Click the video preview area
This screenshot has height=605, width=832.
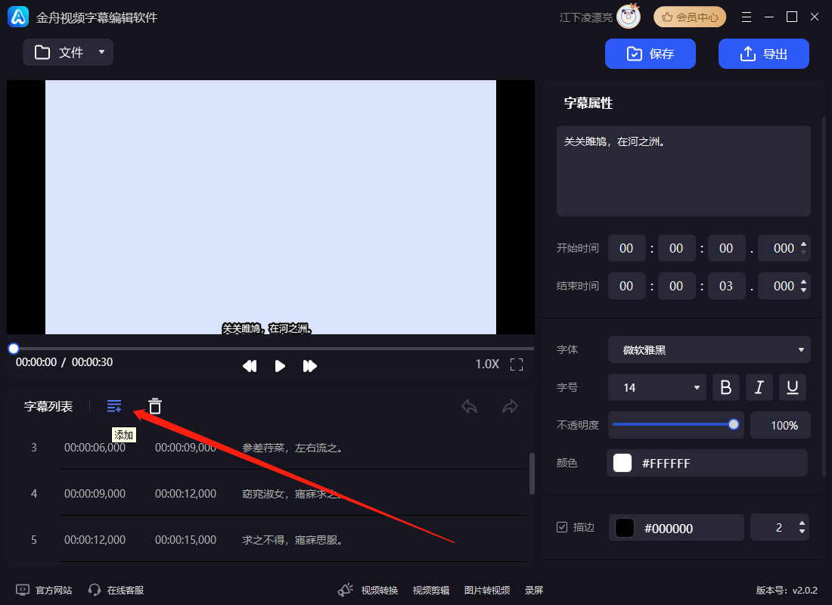coord(271,207)
